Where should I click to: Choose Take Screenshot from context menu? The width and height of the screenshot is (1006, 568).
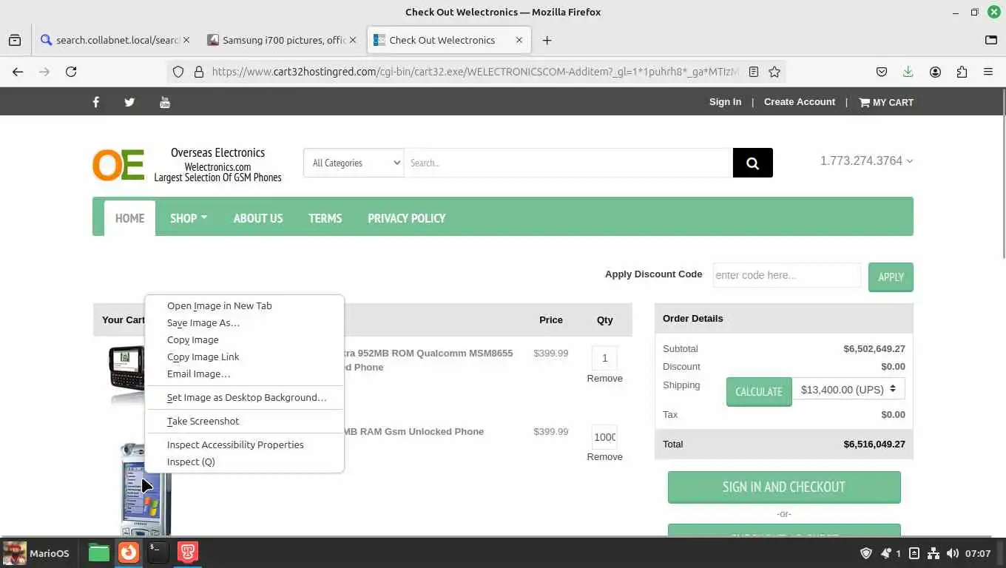point(245,421)
